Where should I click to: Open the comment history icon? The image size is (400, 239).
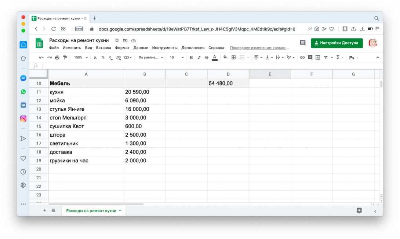coord(302,43)
